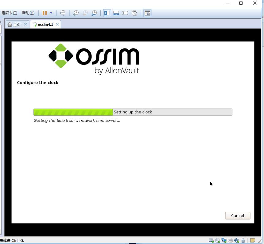Open CD/DVD drive status icon

[x=218, y=240]
